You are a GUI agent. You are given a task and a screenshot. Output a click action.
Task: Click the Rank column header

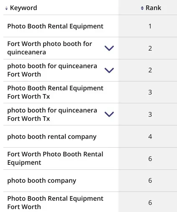(153, 8)
